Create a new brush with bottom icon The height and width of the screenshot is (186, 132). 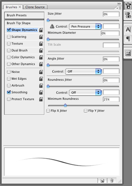(x=102, y=181)
